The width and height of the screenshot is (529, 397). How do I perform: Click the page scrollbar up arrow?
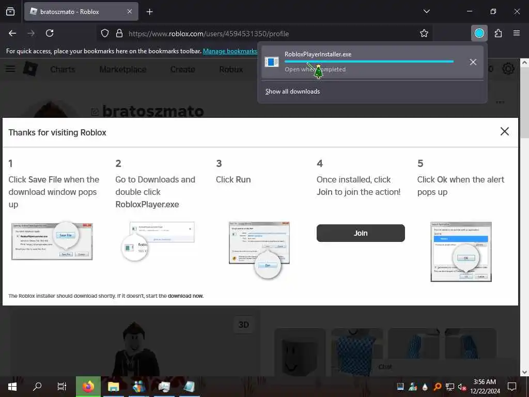524,63
